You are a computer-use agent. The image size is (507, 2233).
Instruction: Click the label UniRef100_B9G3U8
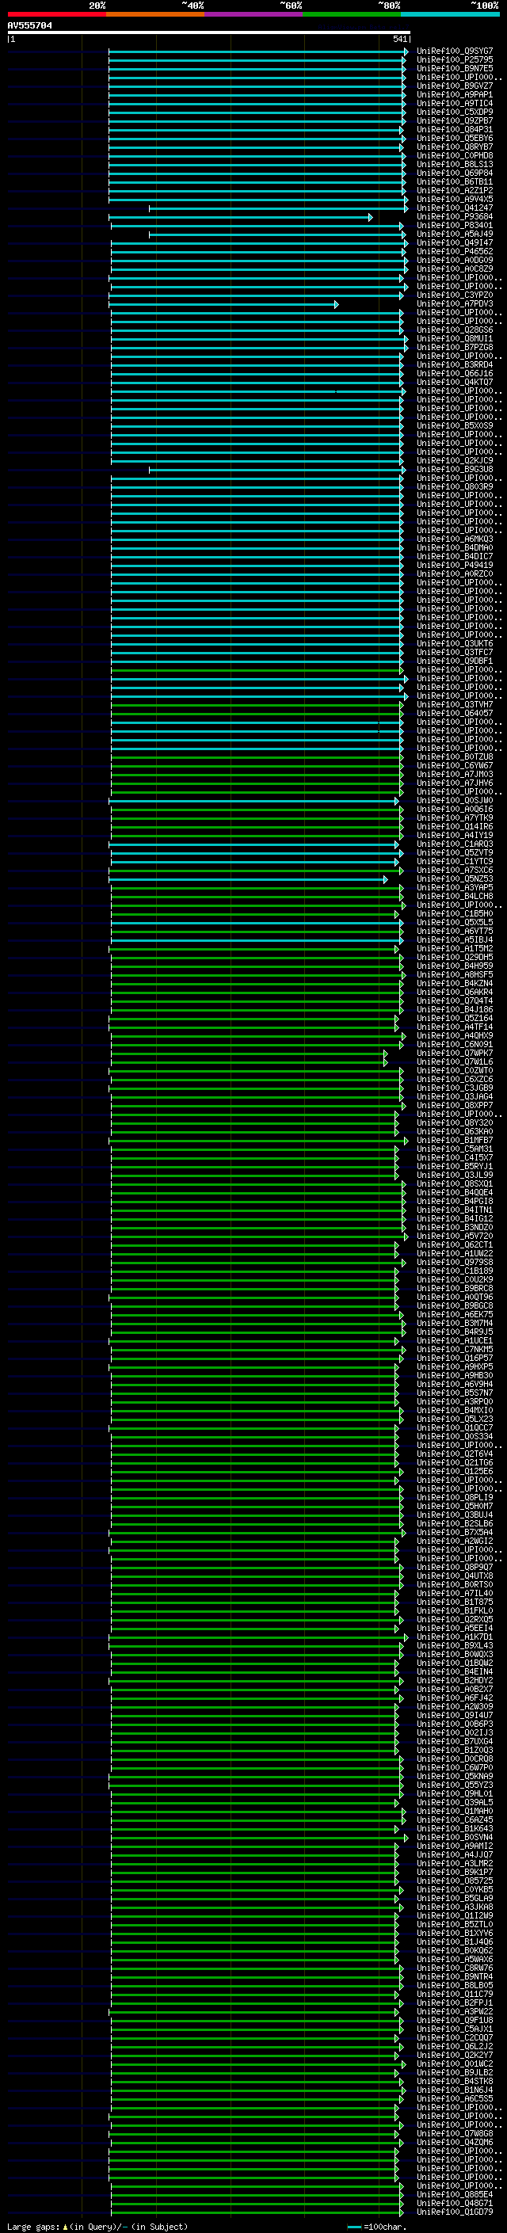tap(455, 470)
